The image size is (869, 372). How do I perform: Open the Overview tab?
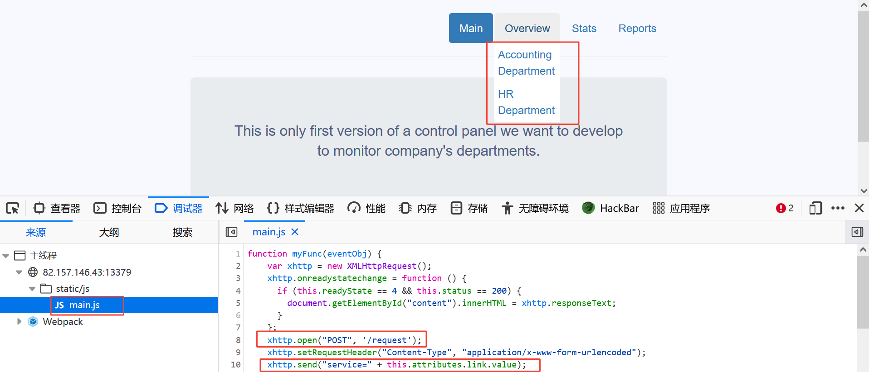(x=527, y=28)
